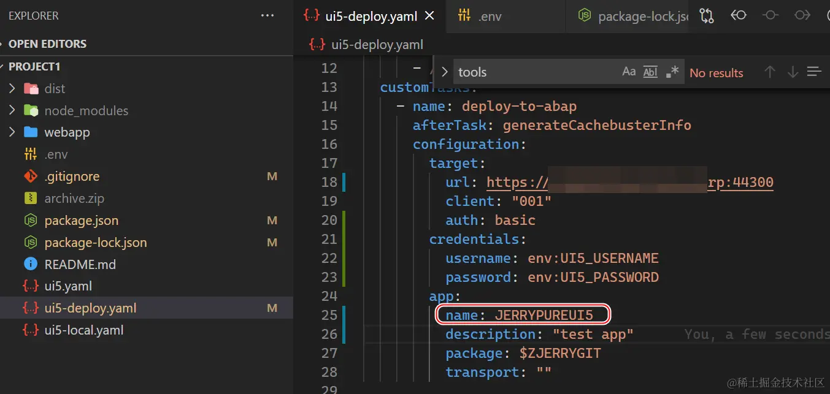Open ui5-local.yaml in the Explorer

point(147,330)
